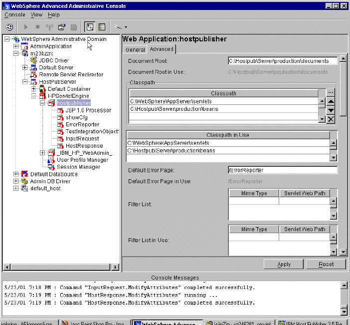Click the Document Root input field

point(283,61)
